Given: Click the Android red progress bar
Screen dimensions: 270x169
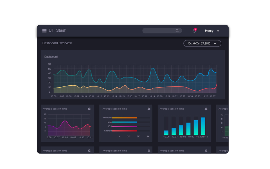Looking at the screenshot, I should pos(125,131).
